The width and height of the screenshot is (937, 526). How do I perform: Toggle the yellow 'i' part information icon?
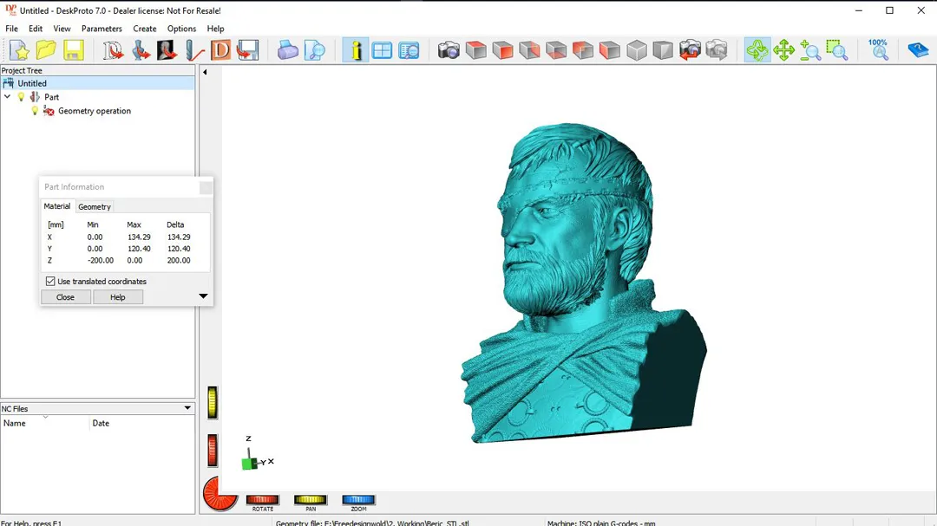356,50
